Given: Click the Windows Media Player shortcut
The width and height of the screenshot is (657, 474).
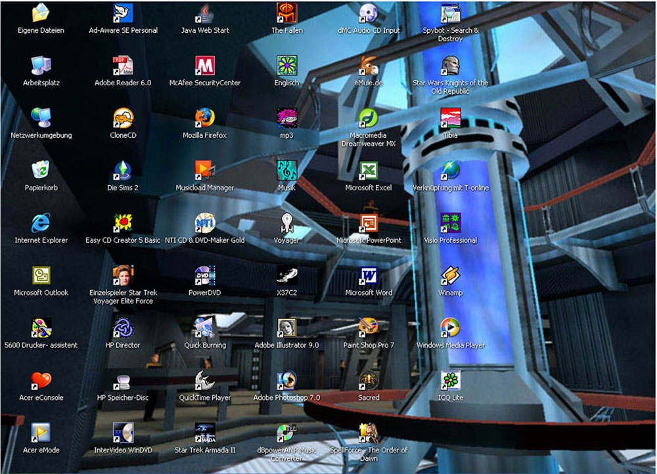Looking at the screenshot, I should tap(451, 328).
